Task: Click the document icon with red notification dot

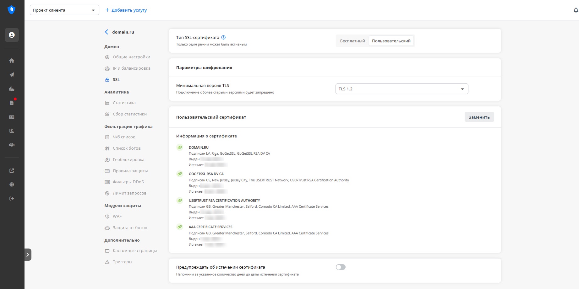Action: [12, 103]
